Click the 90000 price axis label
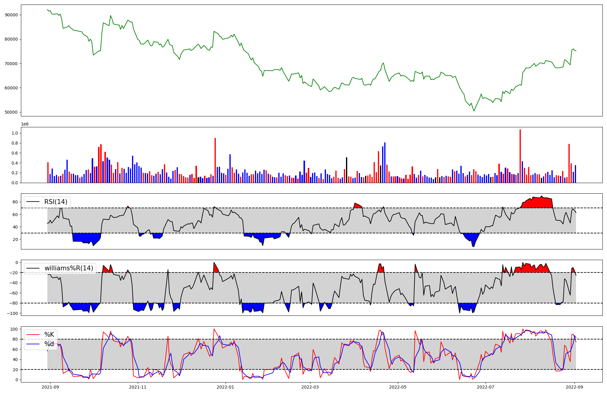 (x=12, y=15)
